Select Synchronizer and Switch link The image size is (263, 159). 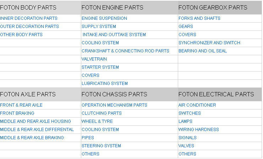209,43
